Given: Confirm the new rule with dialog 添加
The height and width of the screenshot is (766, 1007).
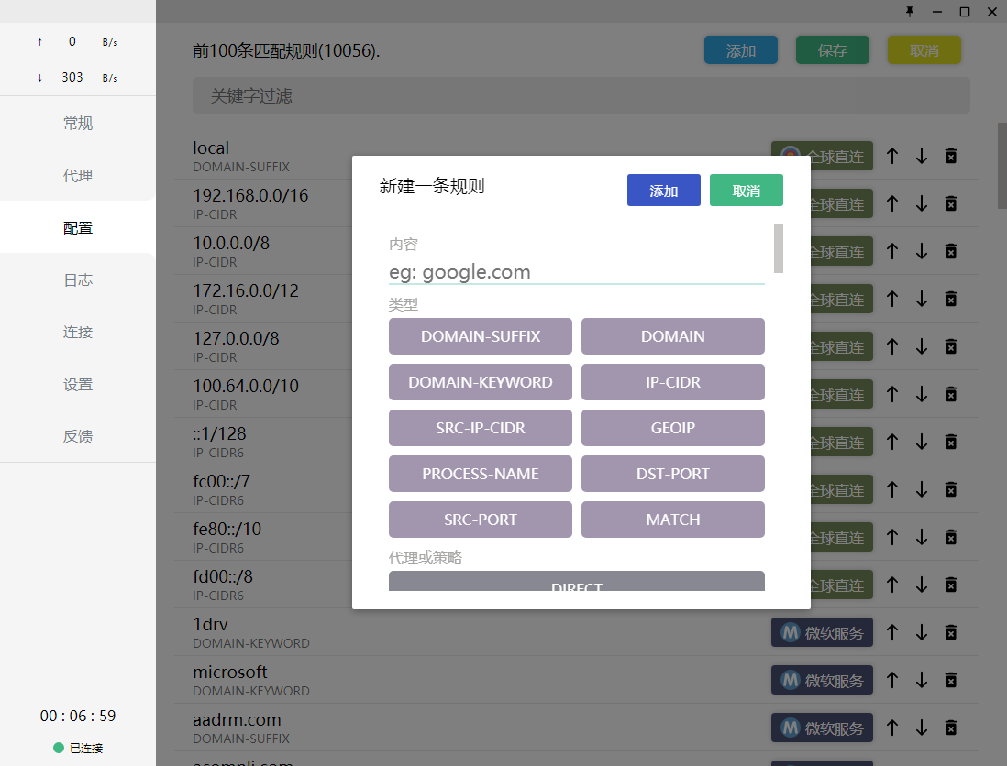Looking at the screenshot, I should coord(663,191).
